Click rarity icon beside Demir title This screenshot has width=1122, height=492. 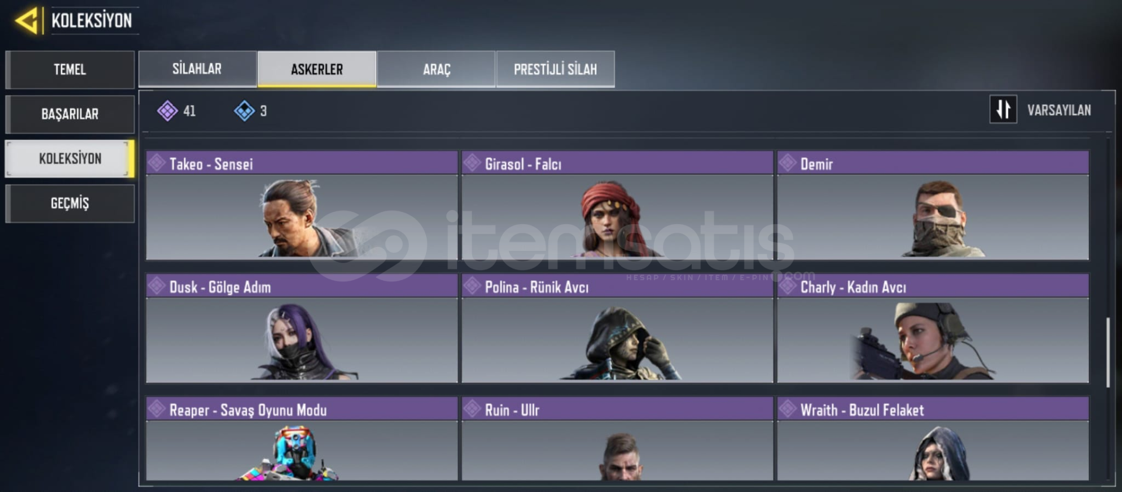(788, 163)
